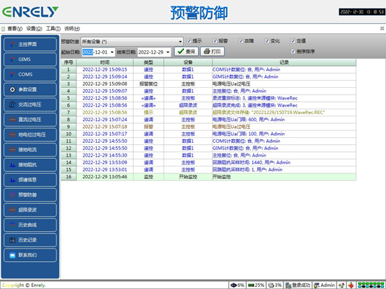
Task: Open the 接地电流 page
Action: (30, 150)
